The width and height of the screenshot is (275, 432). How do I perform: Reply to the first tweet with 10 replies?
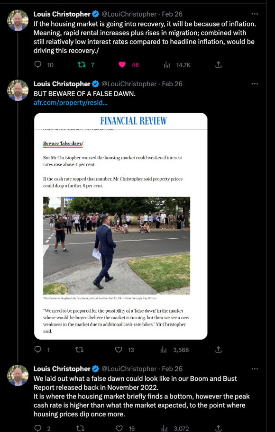(38, 65)
